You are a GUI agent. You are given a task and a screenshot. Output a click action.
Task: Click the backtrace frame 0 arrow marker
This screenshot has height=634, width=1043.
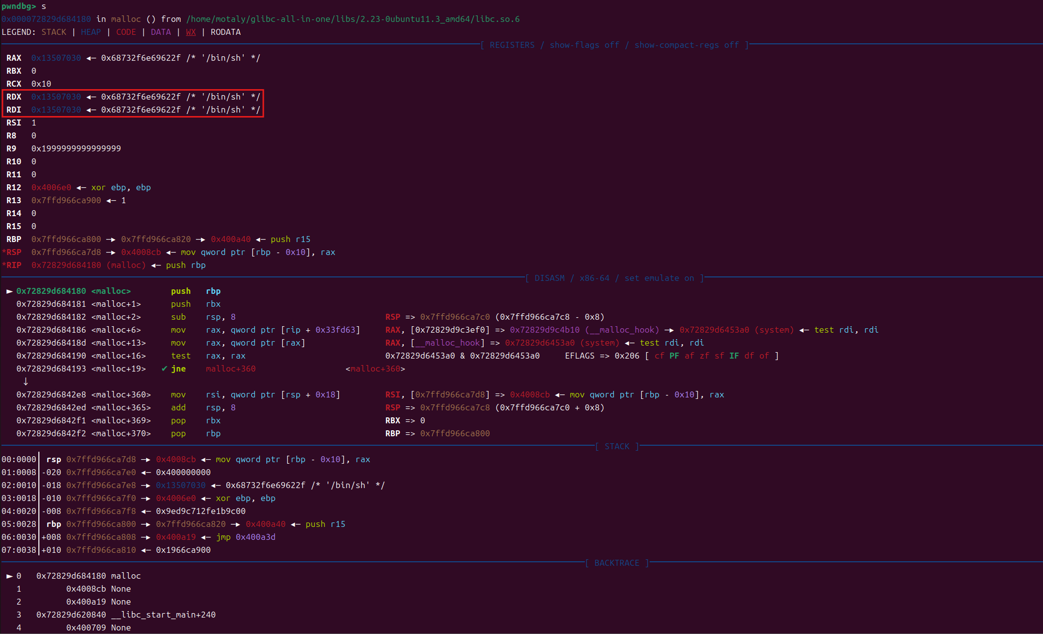point(9,576)
